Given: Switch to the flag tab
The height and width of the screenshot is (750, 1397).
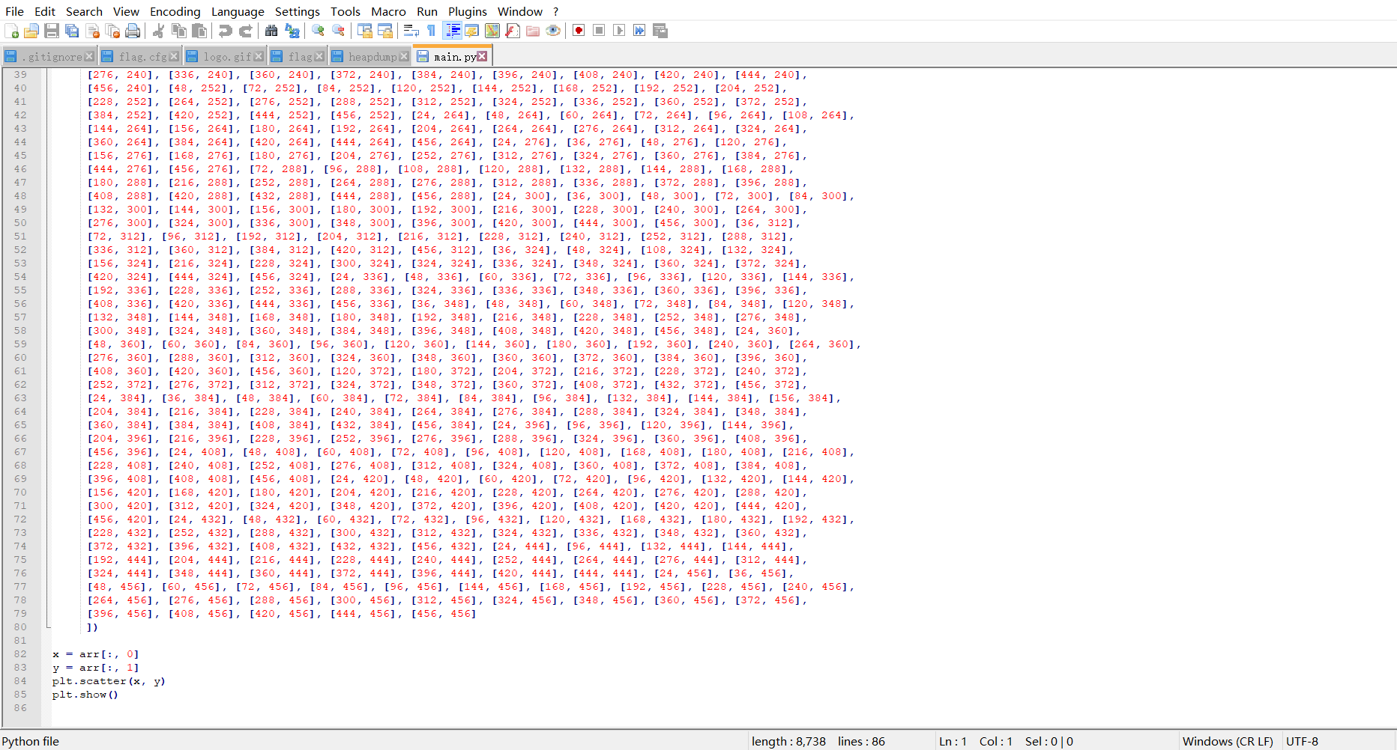Looking at the screenshot, I should click(x=298, y=57).
